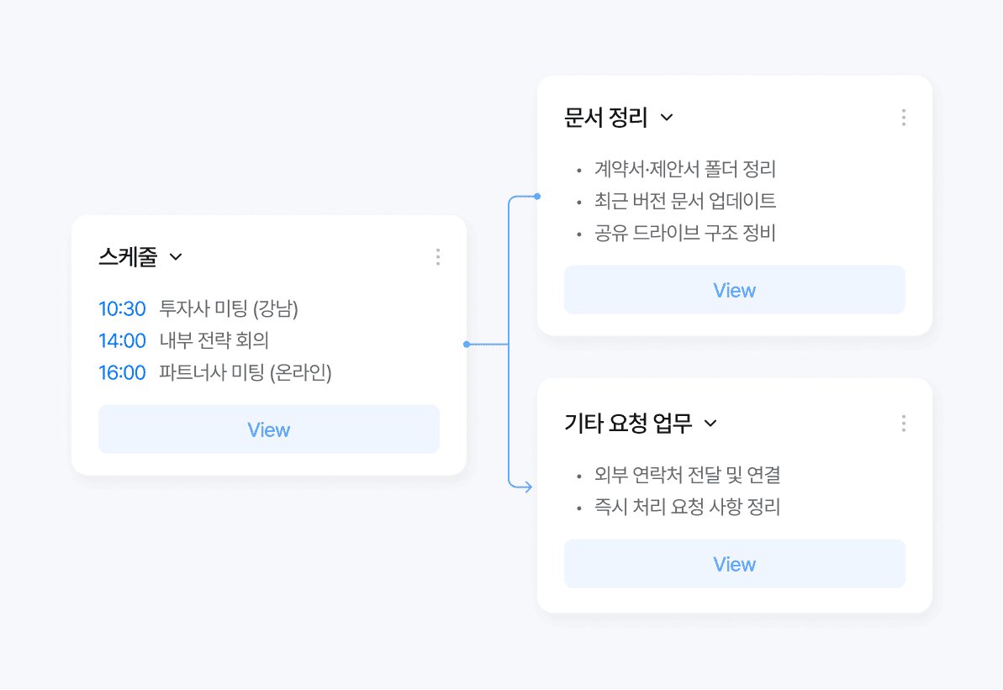The height and width of the screenshot is (690, 1003).
Task: Click the connector node next to the 스케줄 card
Action: point(468,344)
